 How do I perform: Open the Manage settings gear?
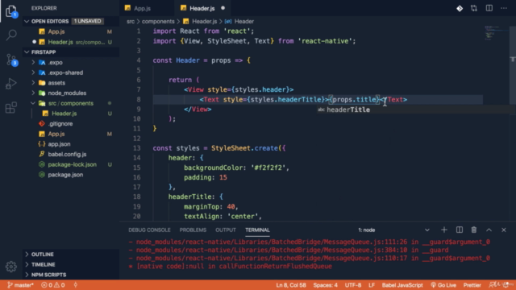click(11, 267)
